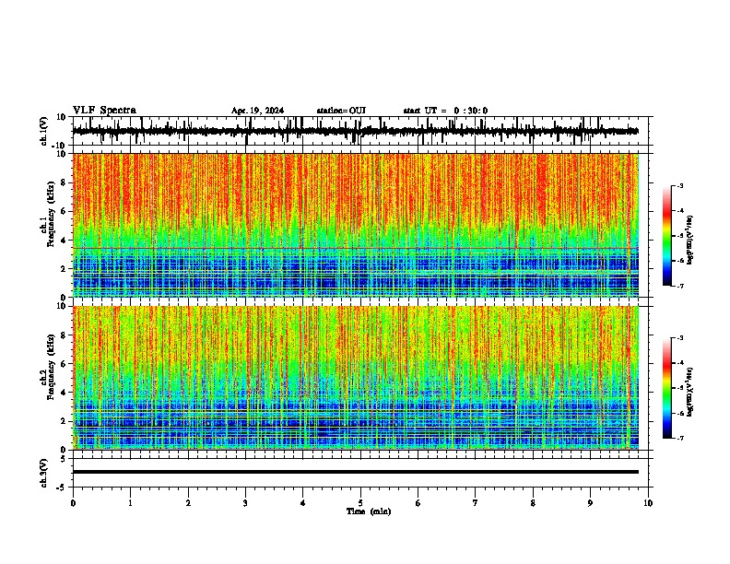Click the "2" kHz tick on ch.2 spectrogram

click(65, 421)
